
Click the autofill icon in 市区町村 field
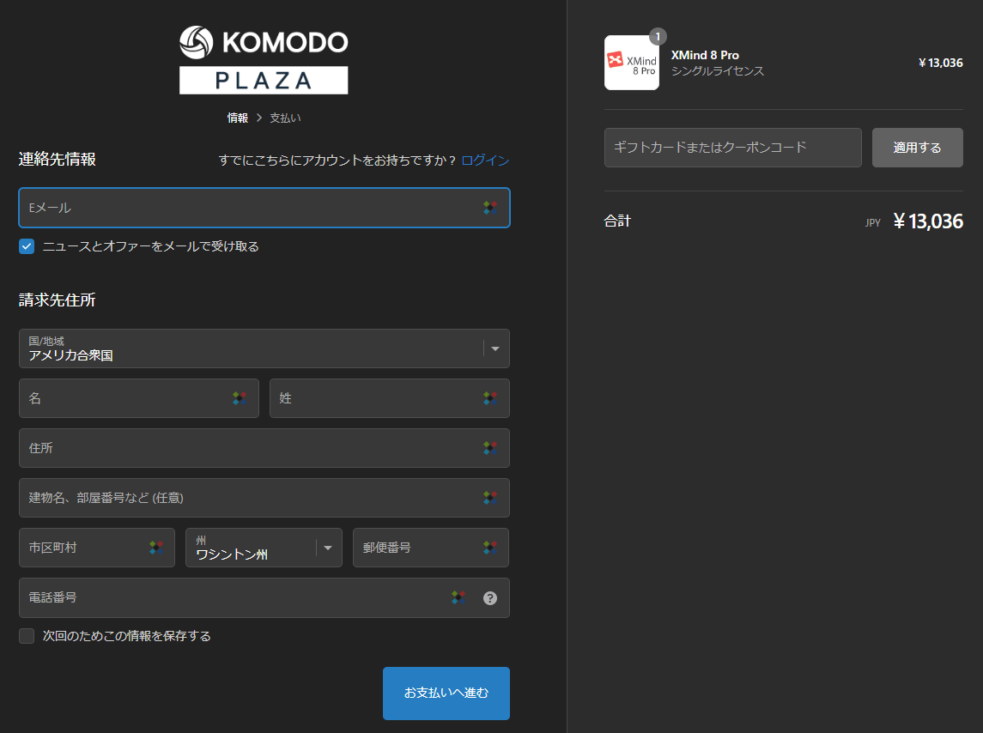[156, 548]
